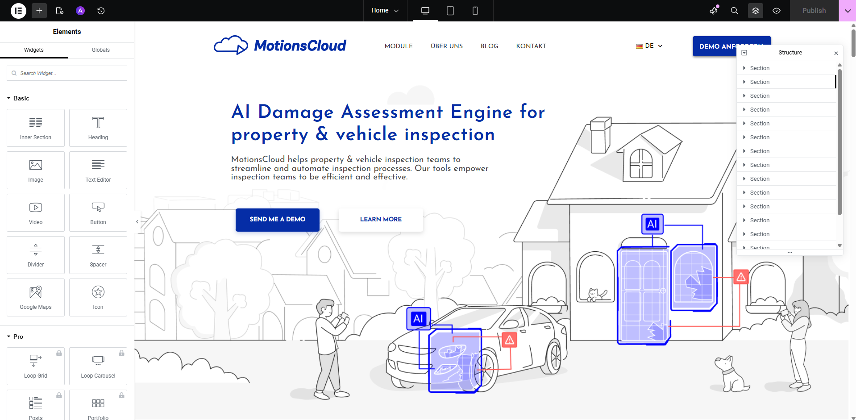Viewport: 856px width, 420px height.
Task: Toggle the preview eye icon
Action: click(x=777, y=11)
